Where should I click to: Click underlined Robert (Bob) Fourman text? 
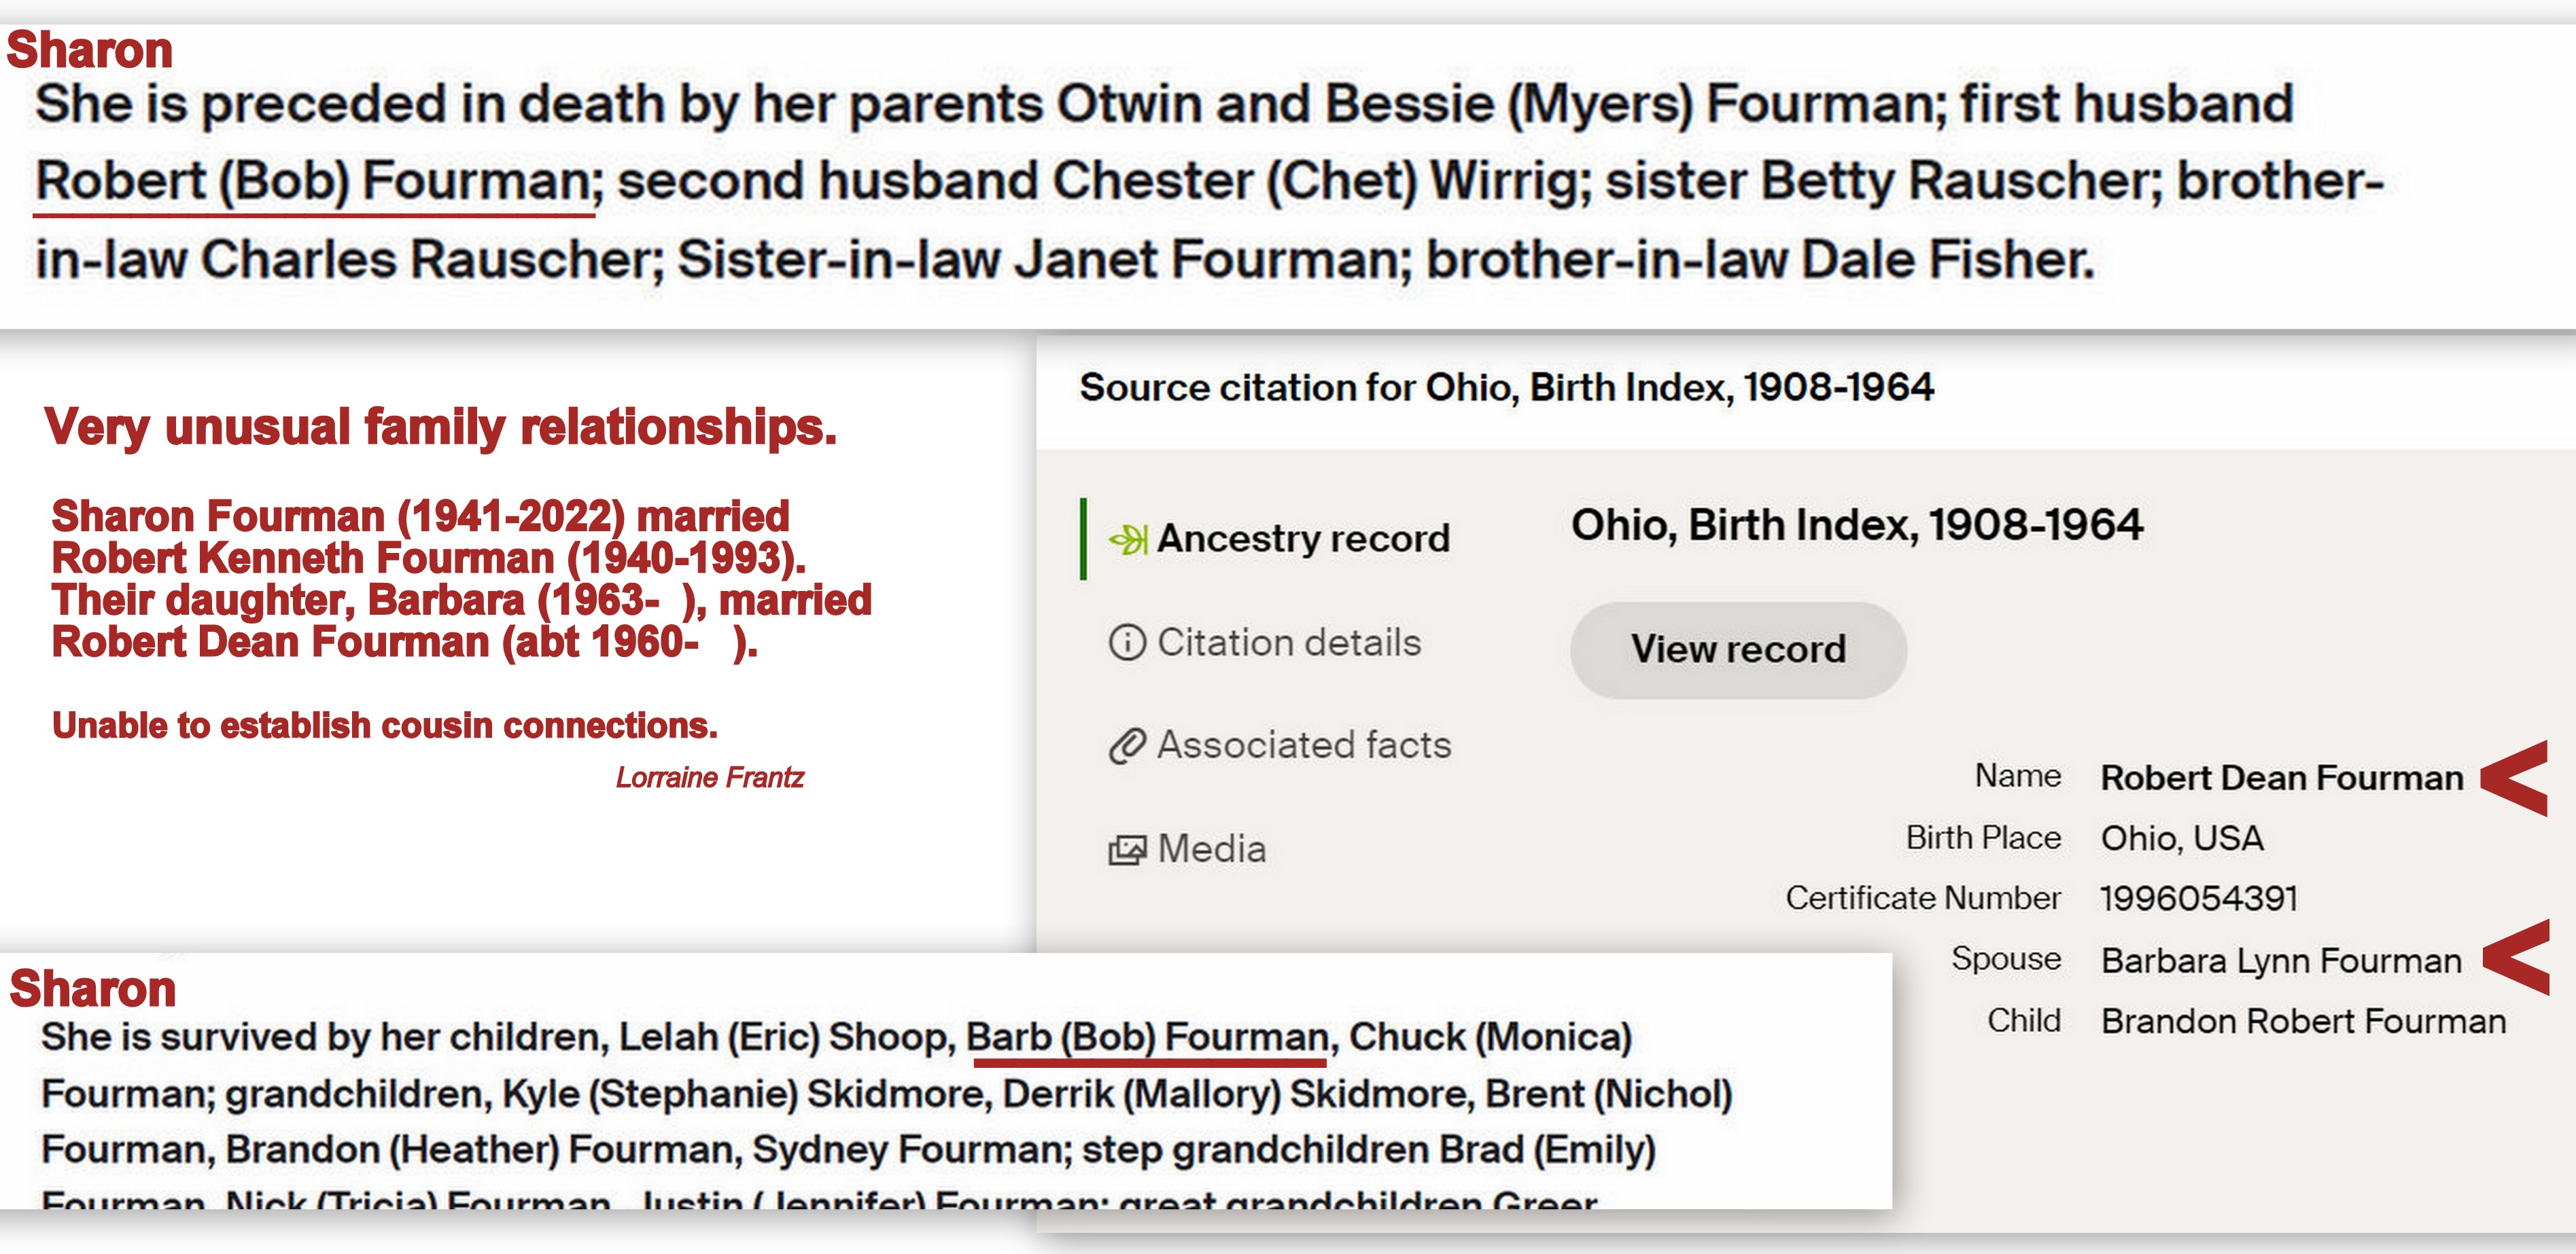[313, 183]
